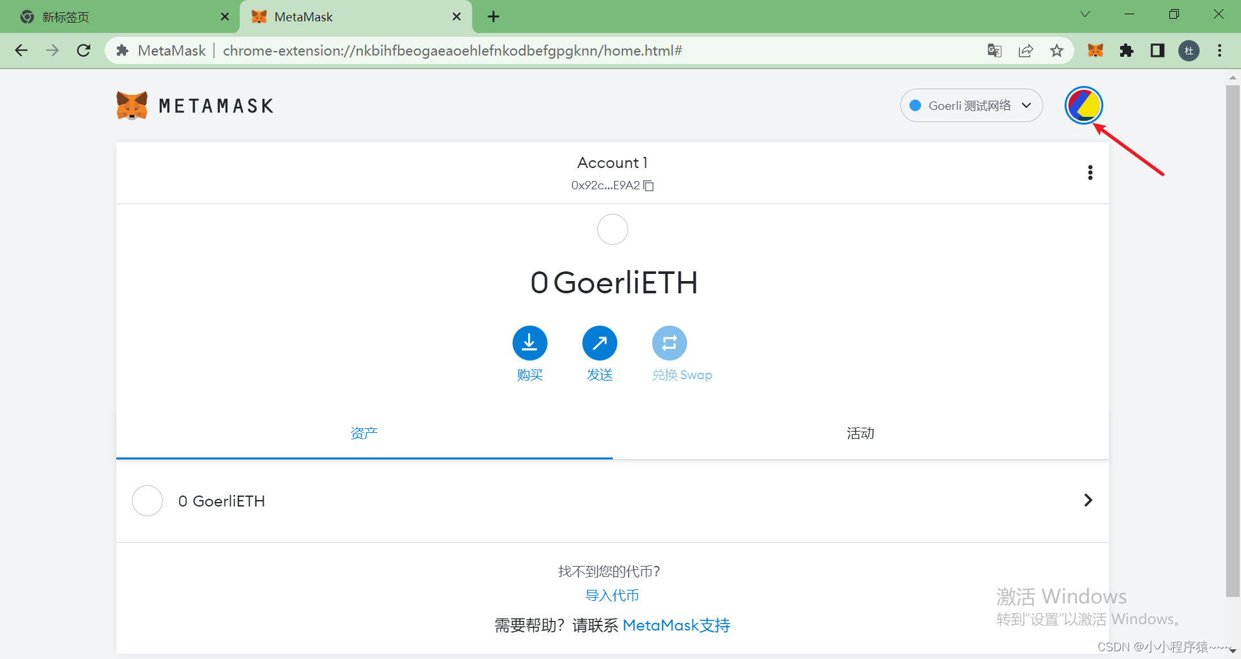Click the 购买 label
The width and height of the screenshot is (1241, 659).
click(529, 375)
